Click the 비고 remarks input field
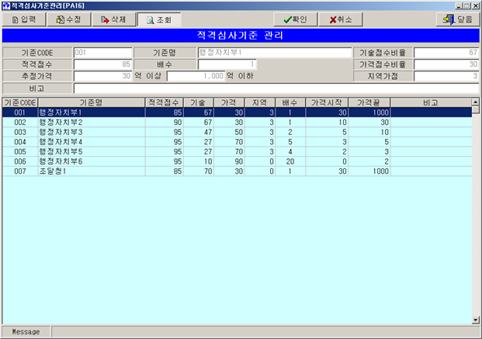Screen dimensions: 482x339 tap(275, 88)
